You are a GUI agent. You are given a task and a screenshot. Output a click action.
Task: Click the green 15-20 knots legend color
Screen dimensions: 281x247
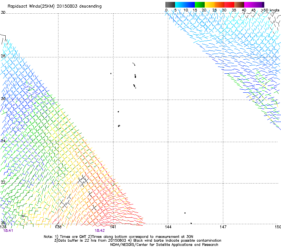tap(200, 5)
